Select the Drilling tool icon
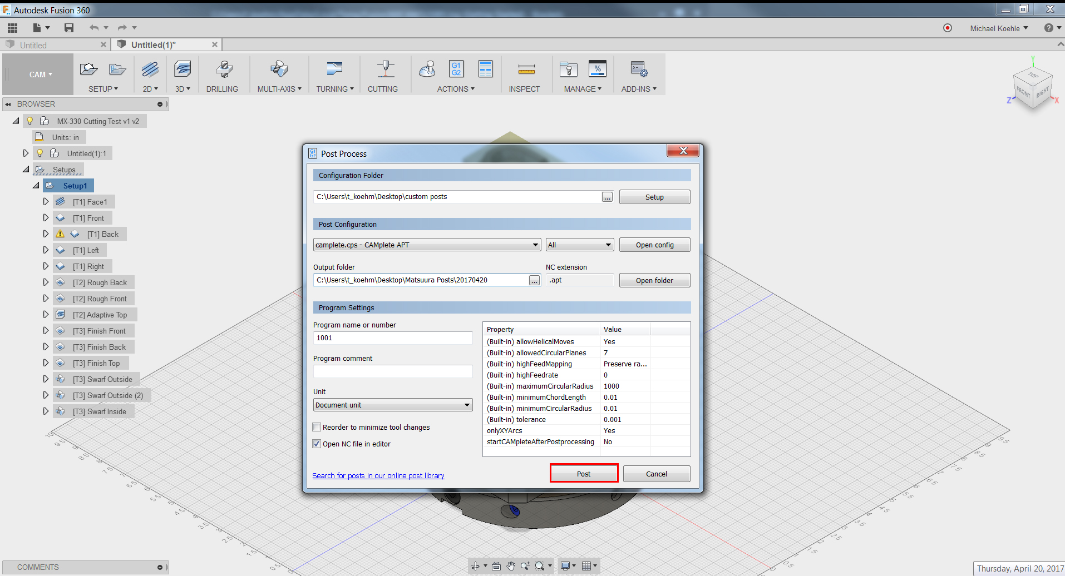The image size is (1065, 576). 224,69
